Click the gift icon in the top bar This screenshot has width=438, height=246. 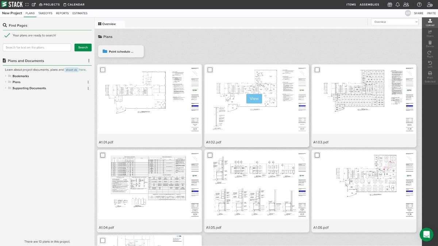[389, 4]
